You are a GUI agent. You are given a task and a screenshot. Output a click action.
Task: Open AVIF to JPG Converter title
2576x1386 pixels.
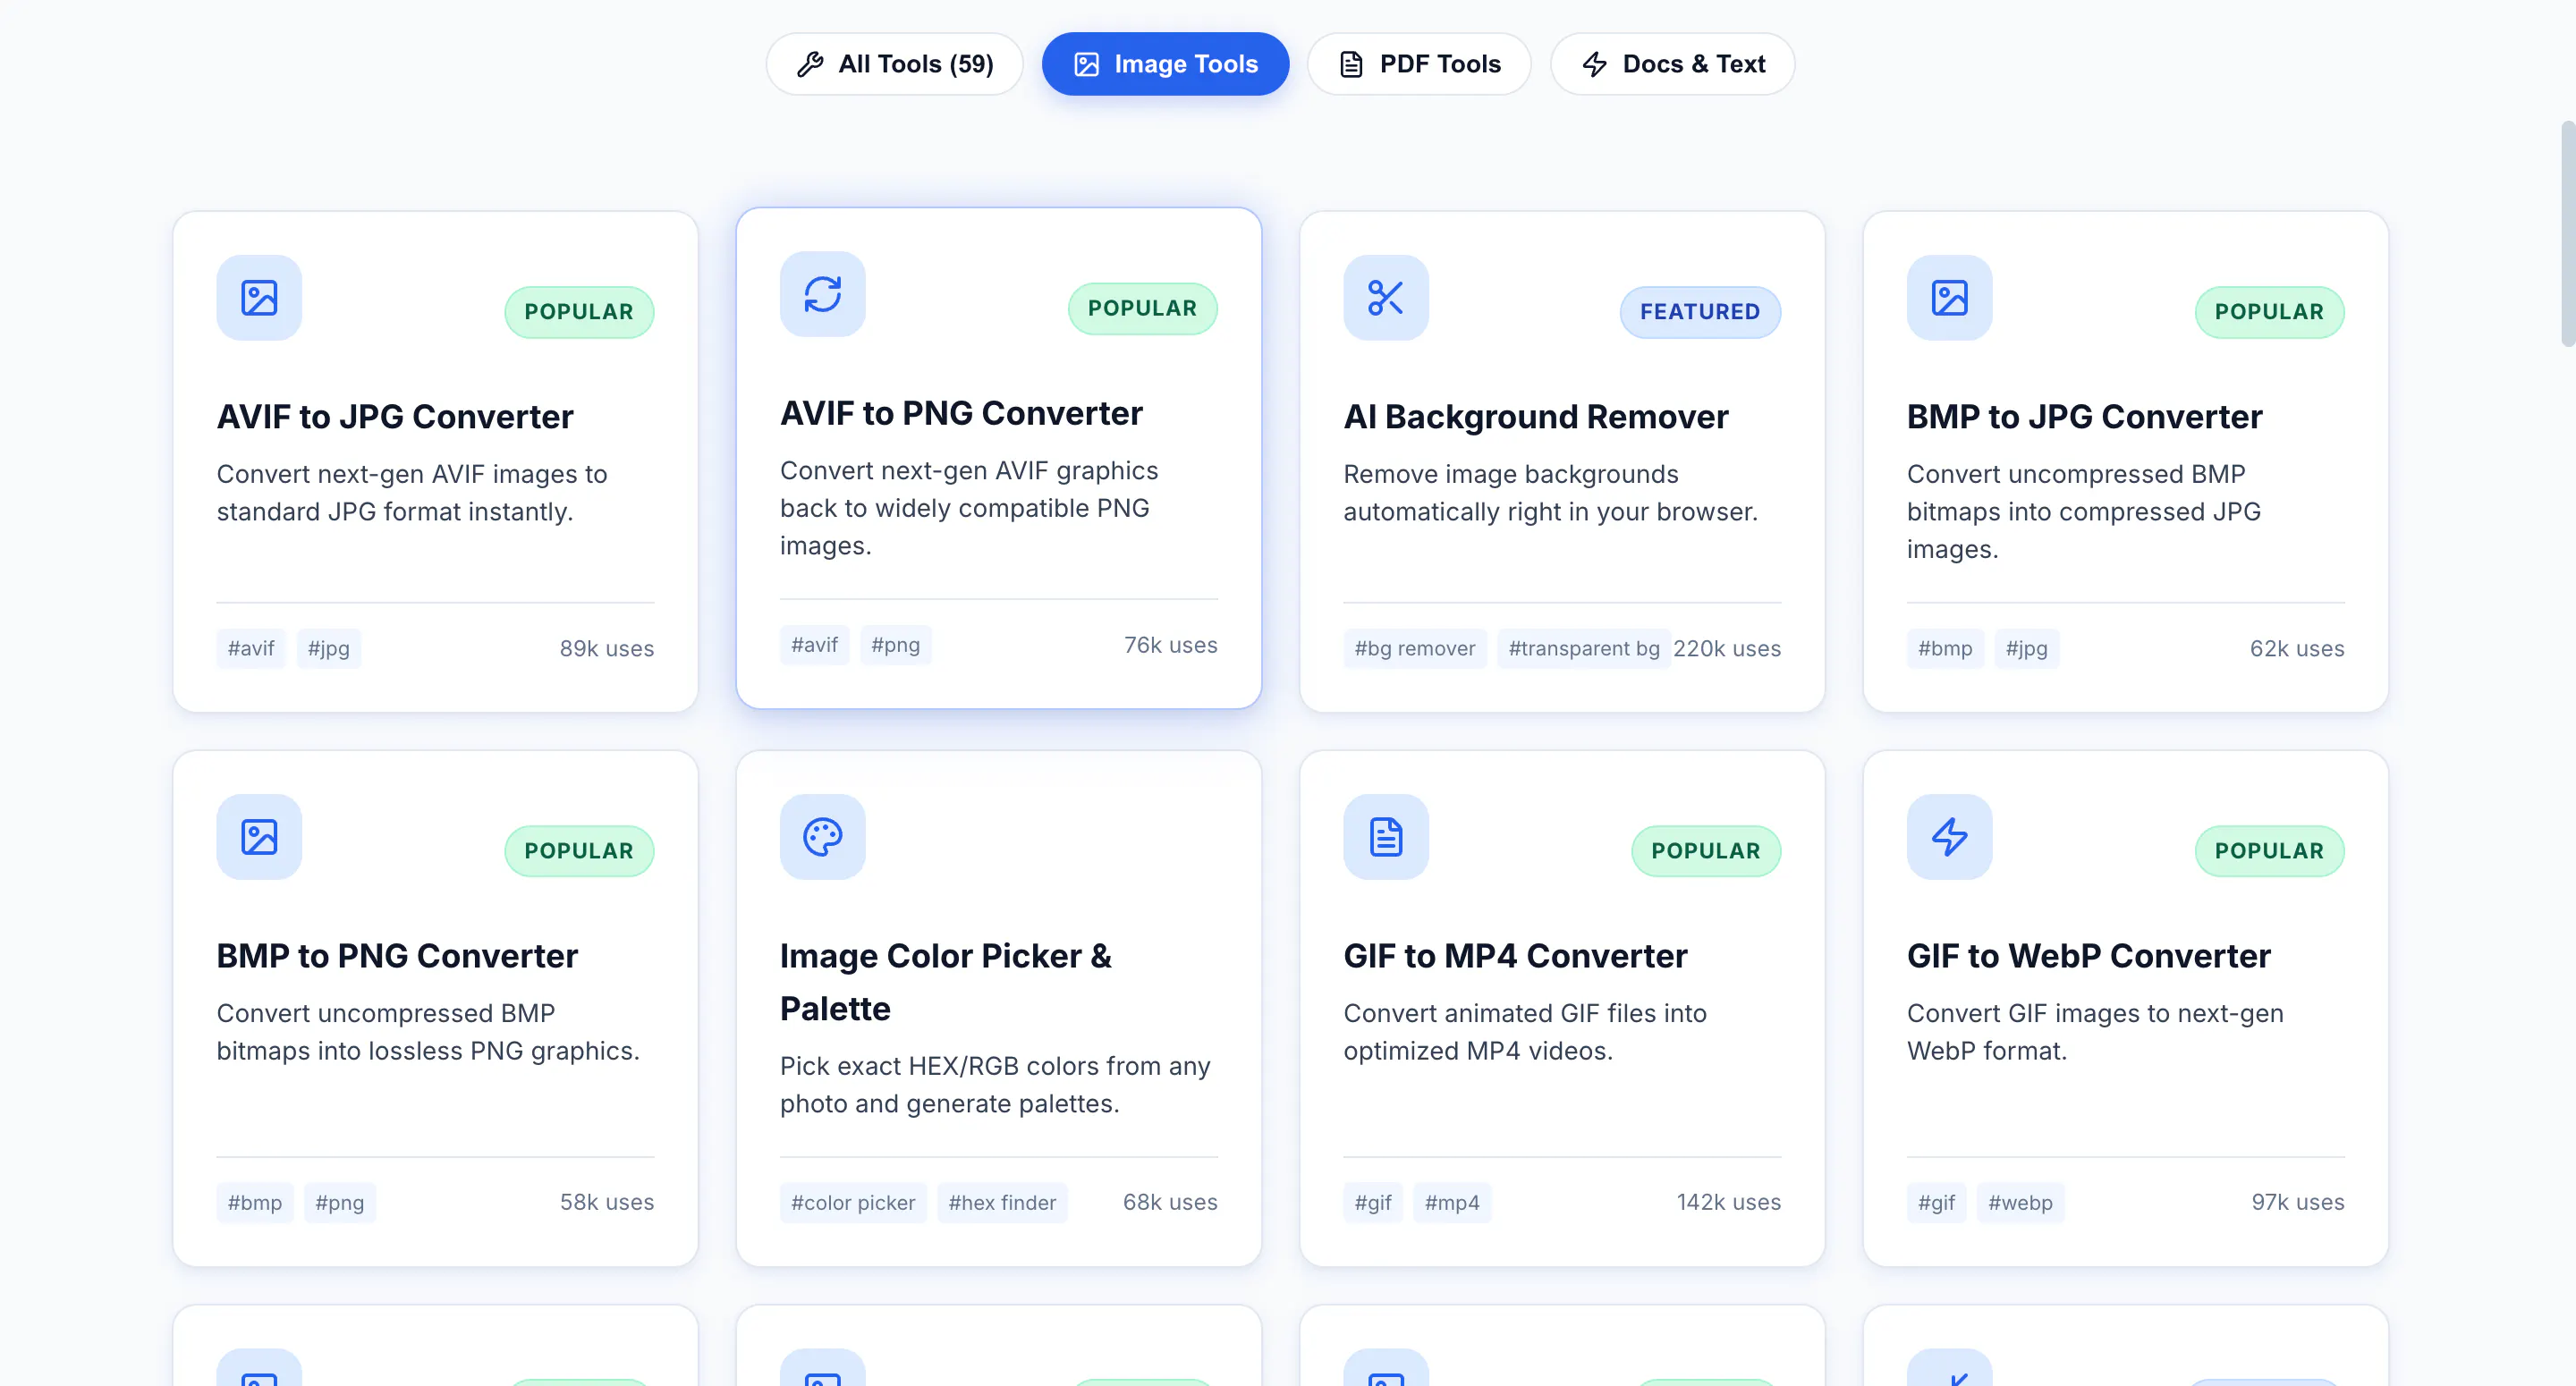coord(395,417)
